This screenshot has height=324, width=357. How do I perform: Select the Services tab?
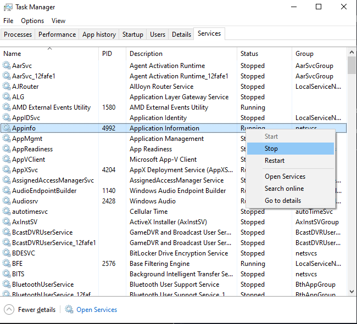point(209,33)
